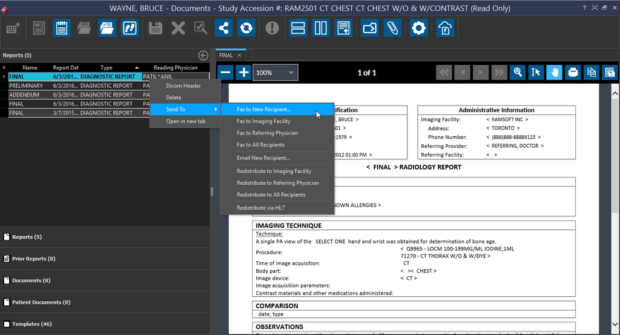Click Delete in the context menu

173,98
